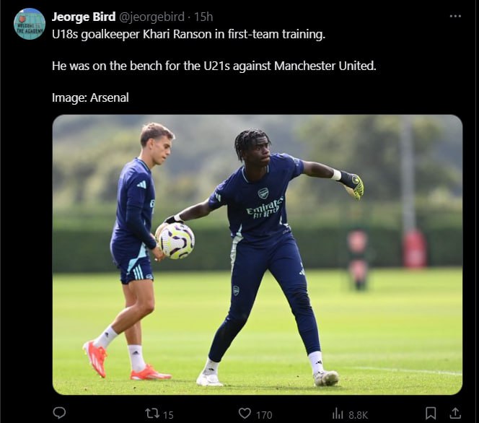This screenshot has width=479, height=423.
Task: Open the training photo in full view
Action: 258,255
